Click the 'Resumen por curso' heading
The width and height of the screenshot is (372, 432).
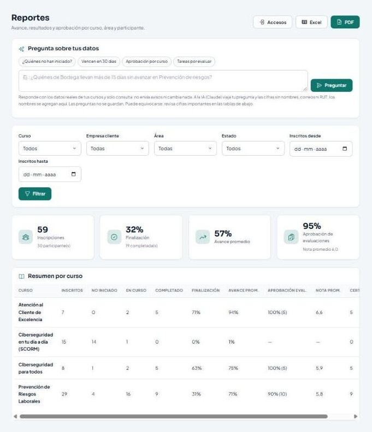55,276
